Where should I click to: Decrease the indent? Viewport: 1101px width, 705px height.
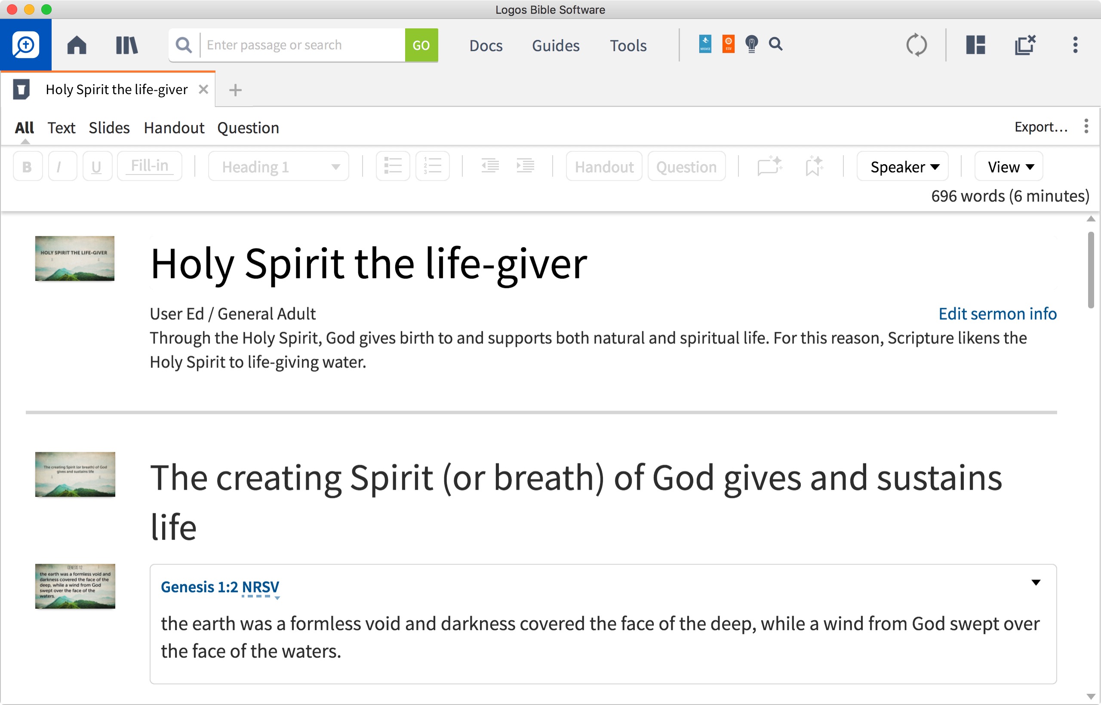tap(490, 166)
